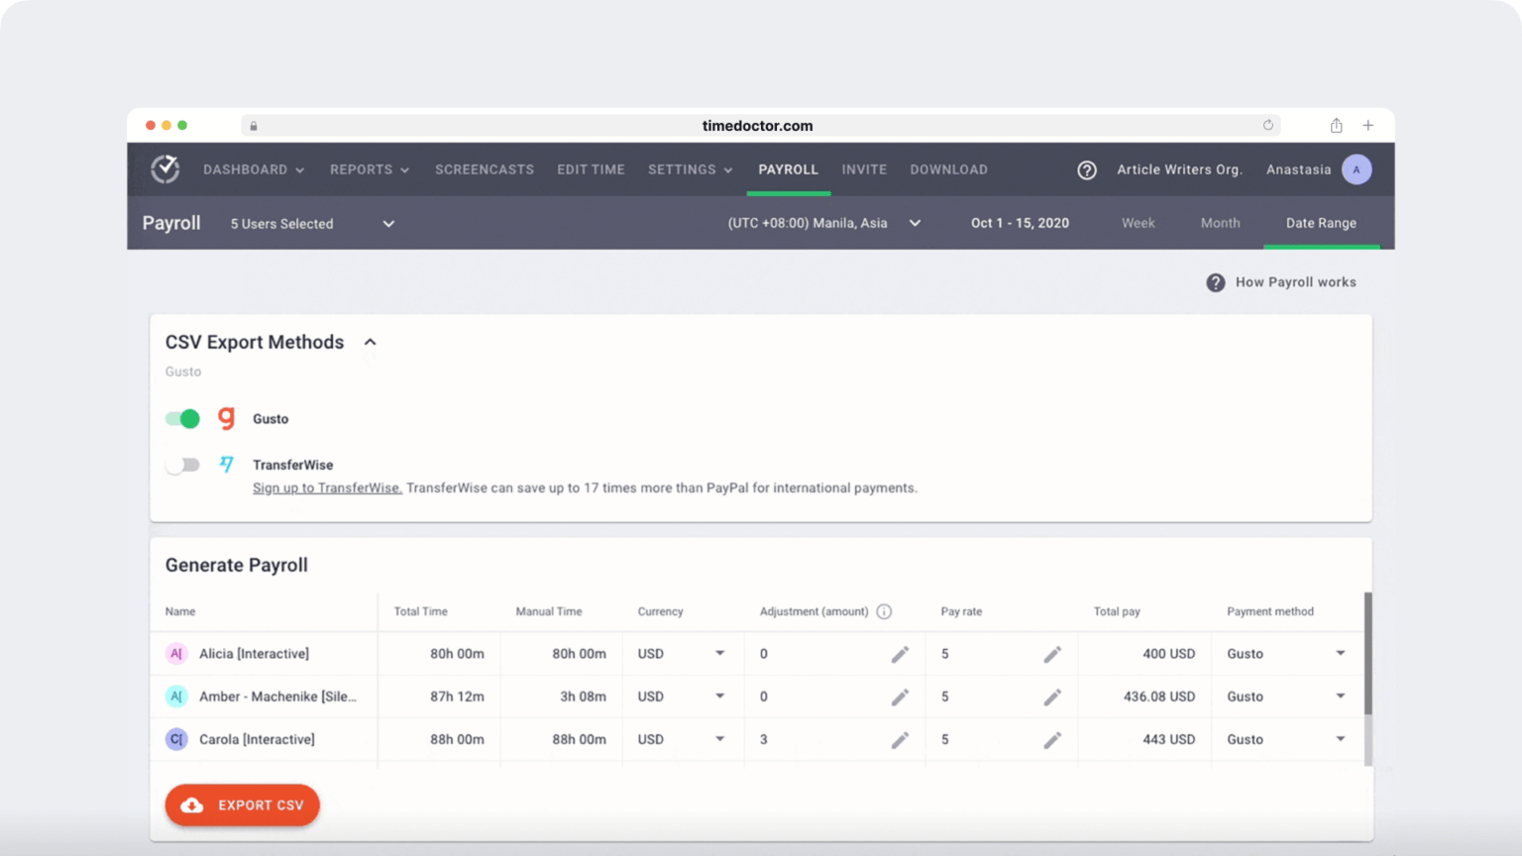
Task: Edit Alicia's adjustment with the pencil icon
Action: coord(900,654)
